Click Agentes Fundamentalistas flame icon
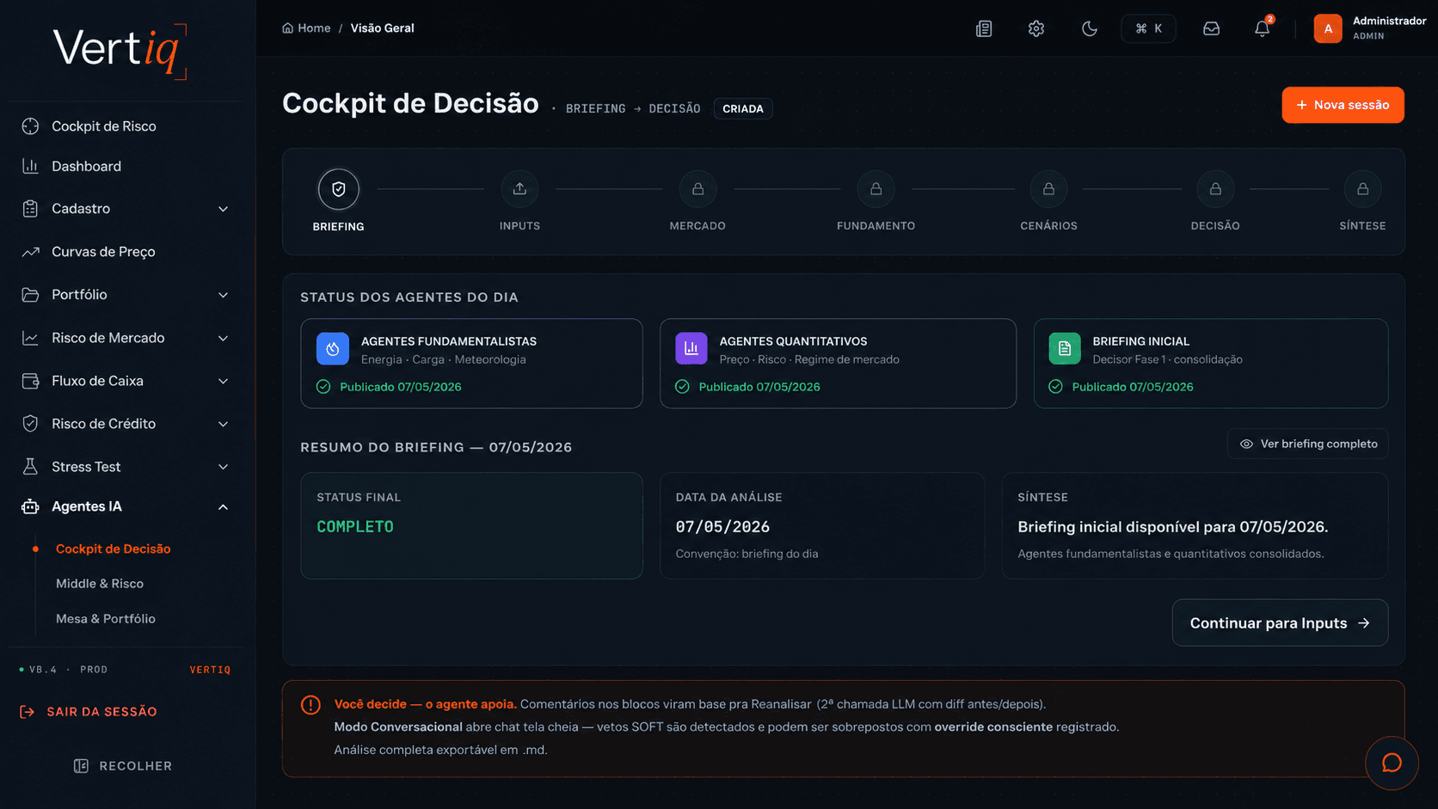1438x809 pixels. [x=333, y=349]
